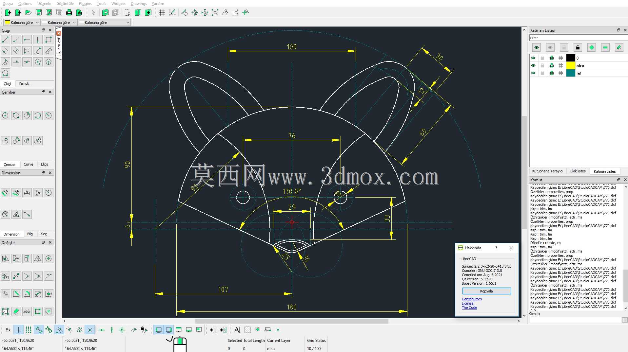The width and height of the screenshot is (628, 352).
Task: Float the Değiştir panel
Action: pyautogui.click(x=43, y=242)
